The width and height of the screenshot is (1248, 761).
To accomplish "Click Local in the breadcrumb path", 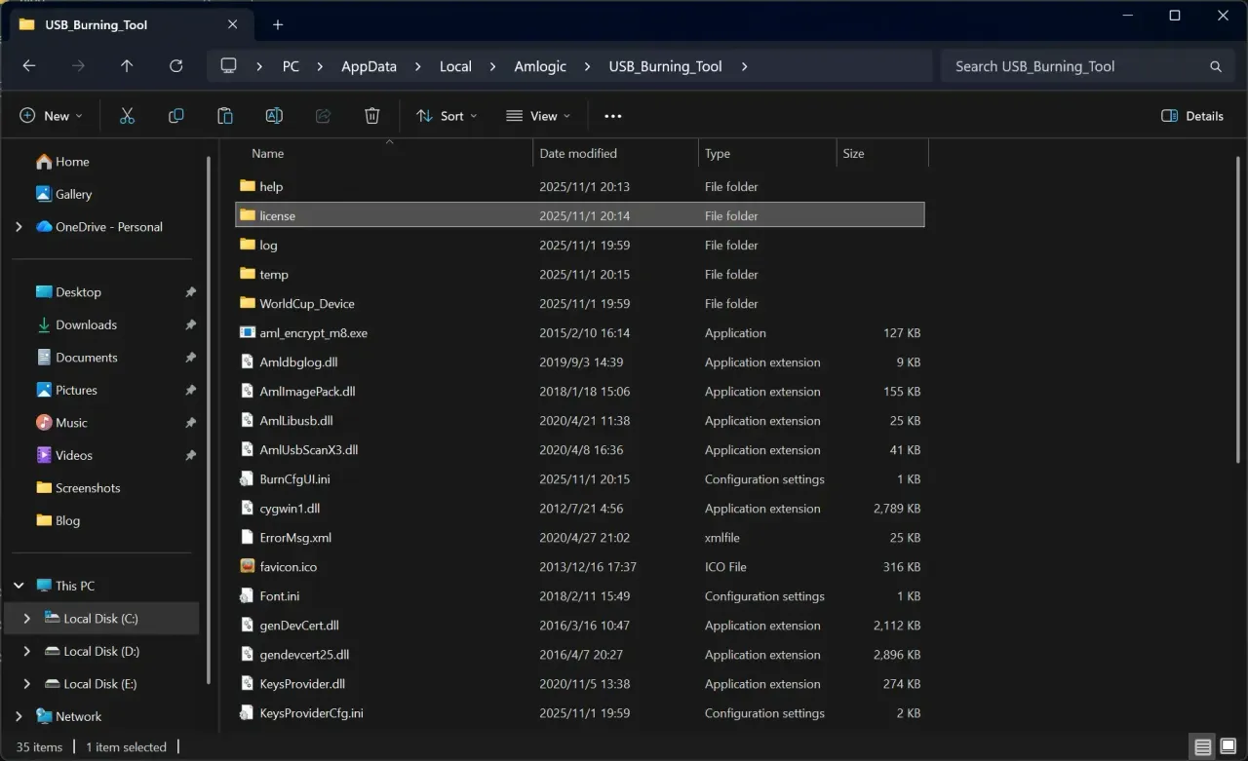I will point(455,66).
